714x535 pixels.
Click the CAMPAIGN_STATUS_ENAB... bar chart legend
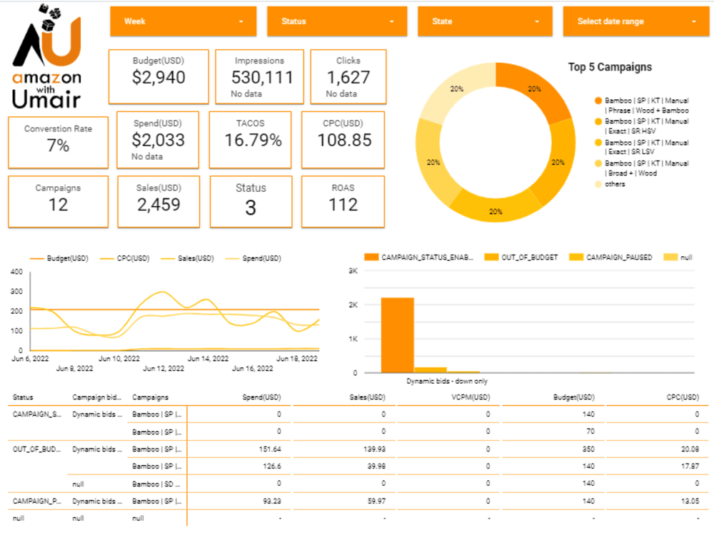click(419, 258)
